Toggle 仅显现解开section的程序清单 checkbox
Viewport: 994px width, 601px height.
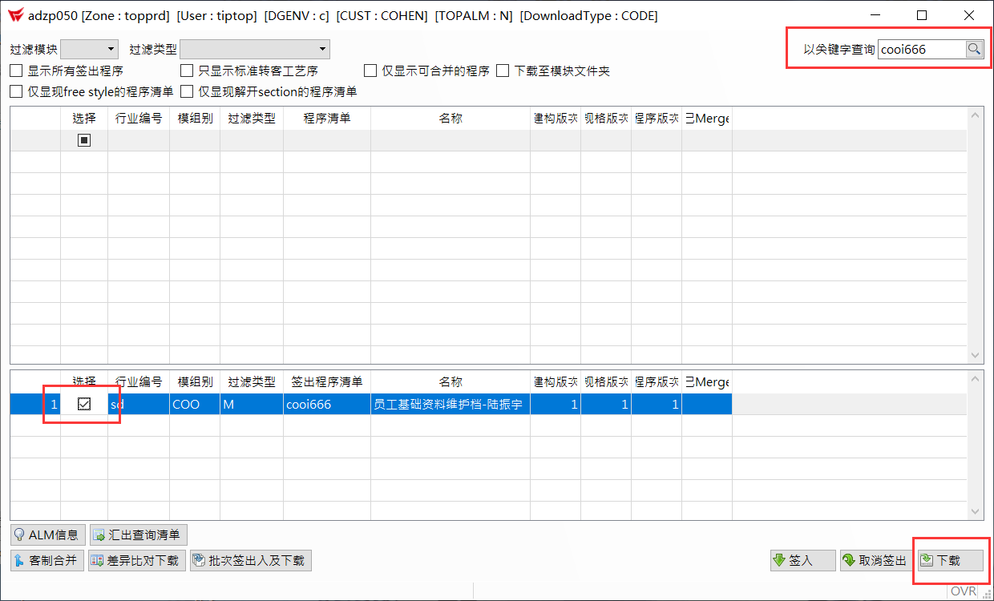tap(187, 91)
